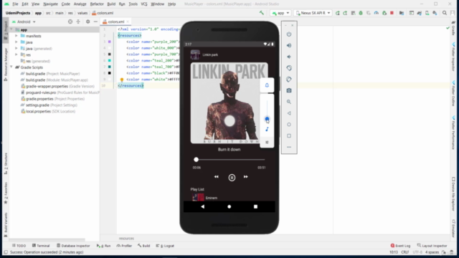
Task: Lower volume on emulator side panel
Action: click(289, 57)
